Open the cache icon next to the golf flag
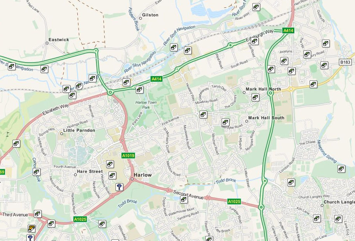The width and height of the screenshot is (355, 241). pos(16,144)
